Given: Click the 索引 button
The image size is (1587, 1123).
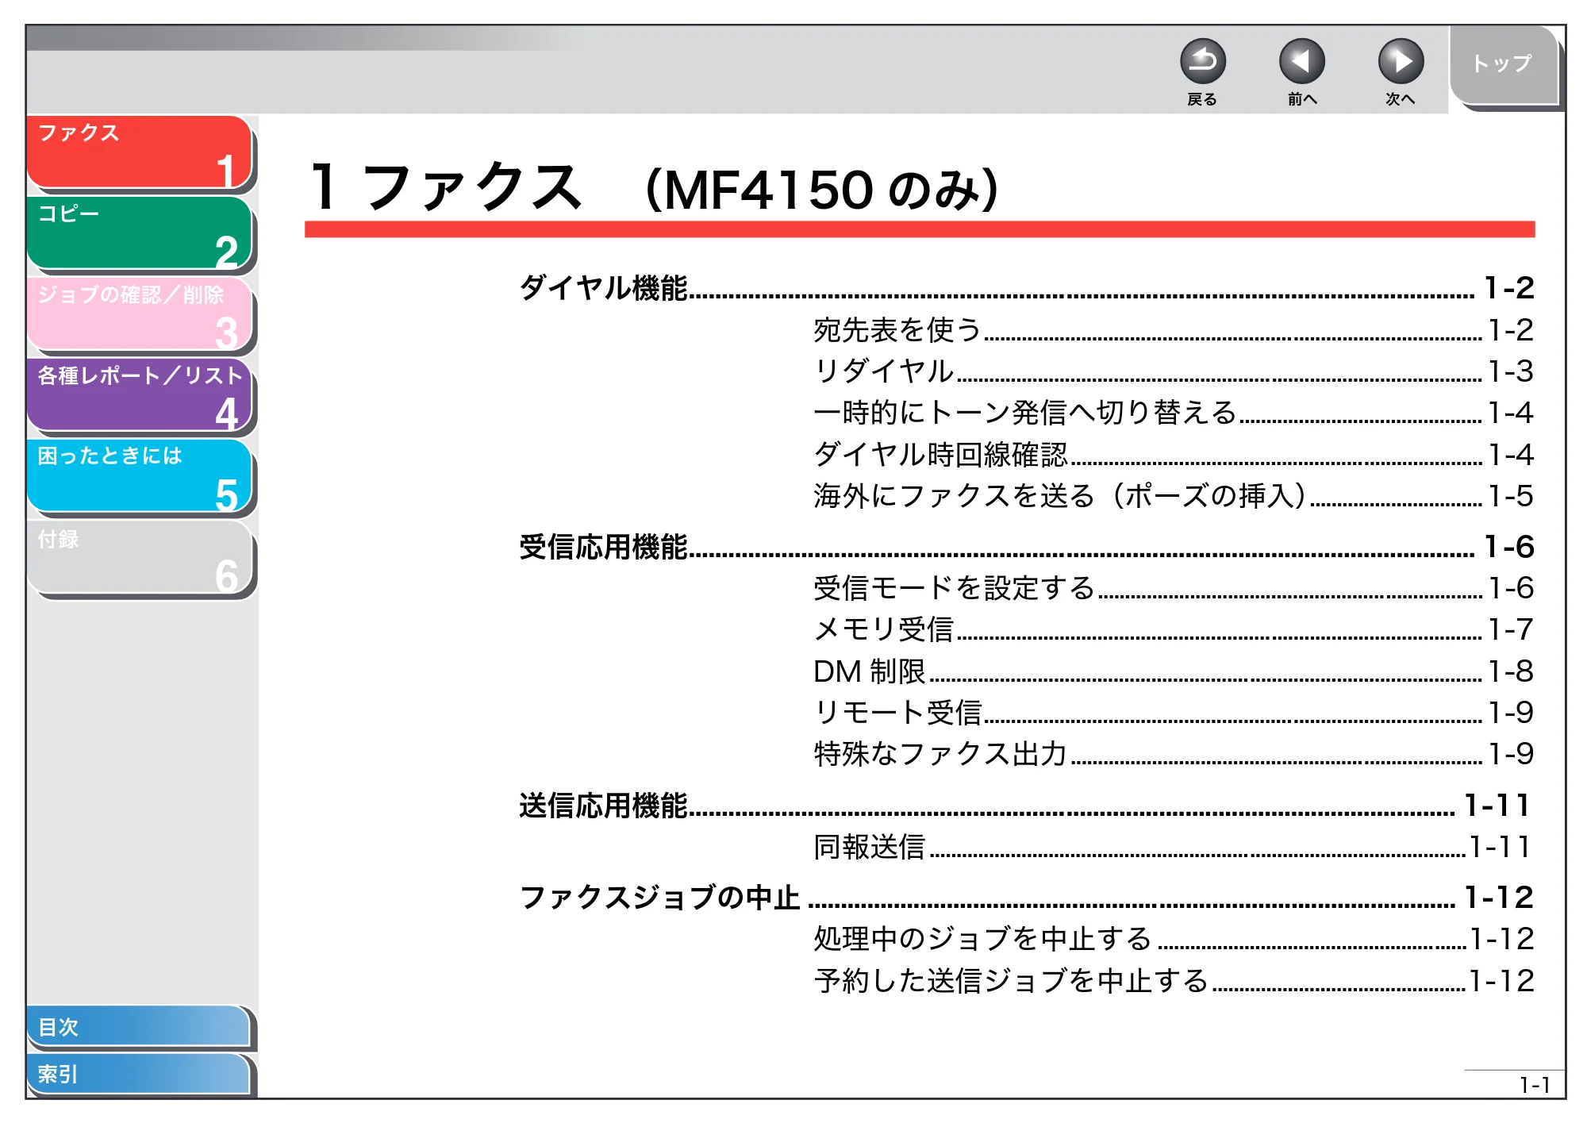Looking at the screenshot, I should pos(140,1074).
